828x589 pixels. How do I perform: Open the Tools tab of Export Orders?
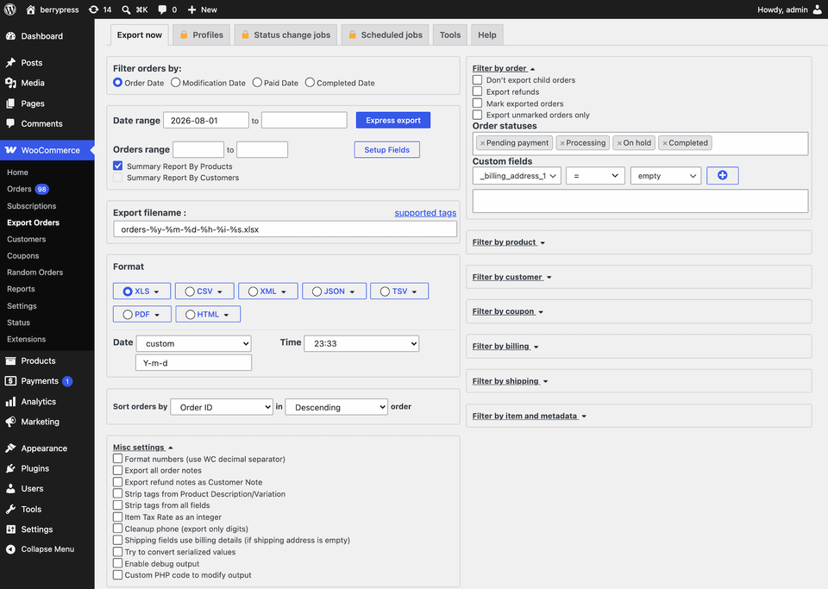(450, 34)
